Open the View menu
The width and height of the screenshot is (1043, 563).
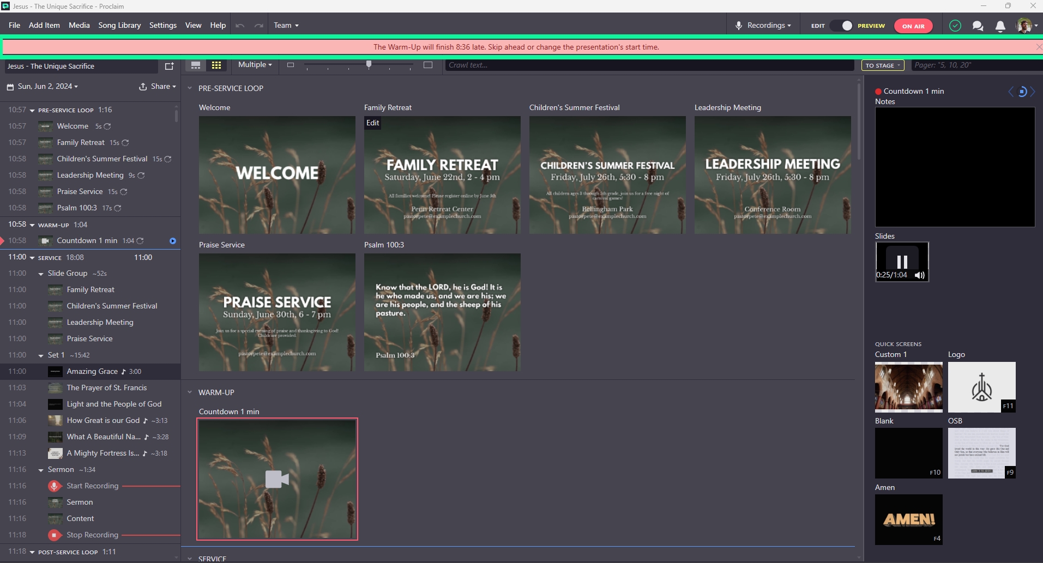point(193,26)
